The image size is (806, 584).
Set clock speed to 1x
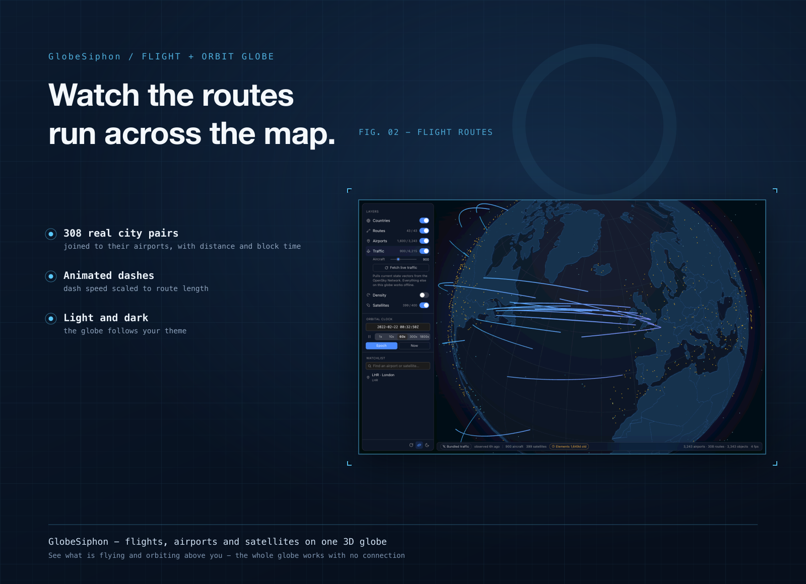click(380, 337)
